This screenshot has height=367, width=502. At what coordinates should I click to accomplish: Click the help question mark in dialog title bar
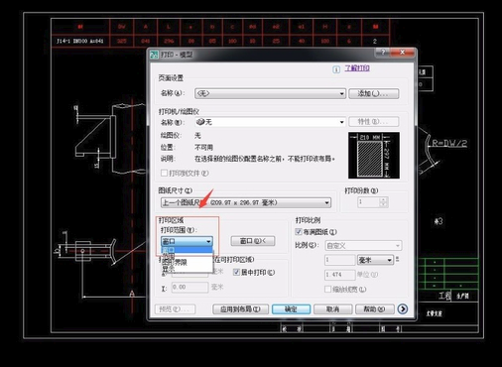[x=383, y=53]
